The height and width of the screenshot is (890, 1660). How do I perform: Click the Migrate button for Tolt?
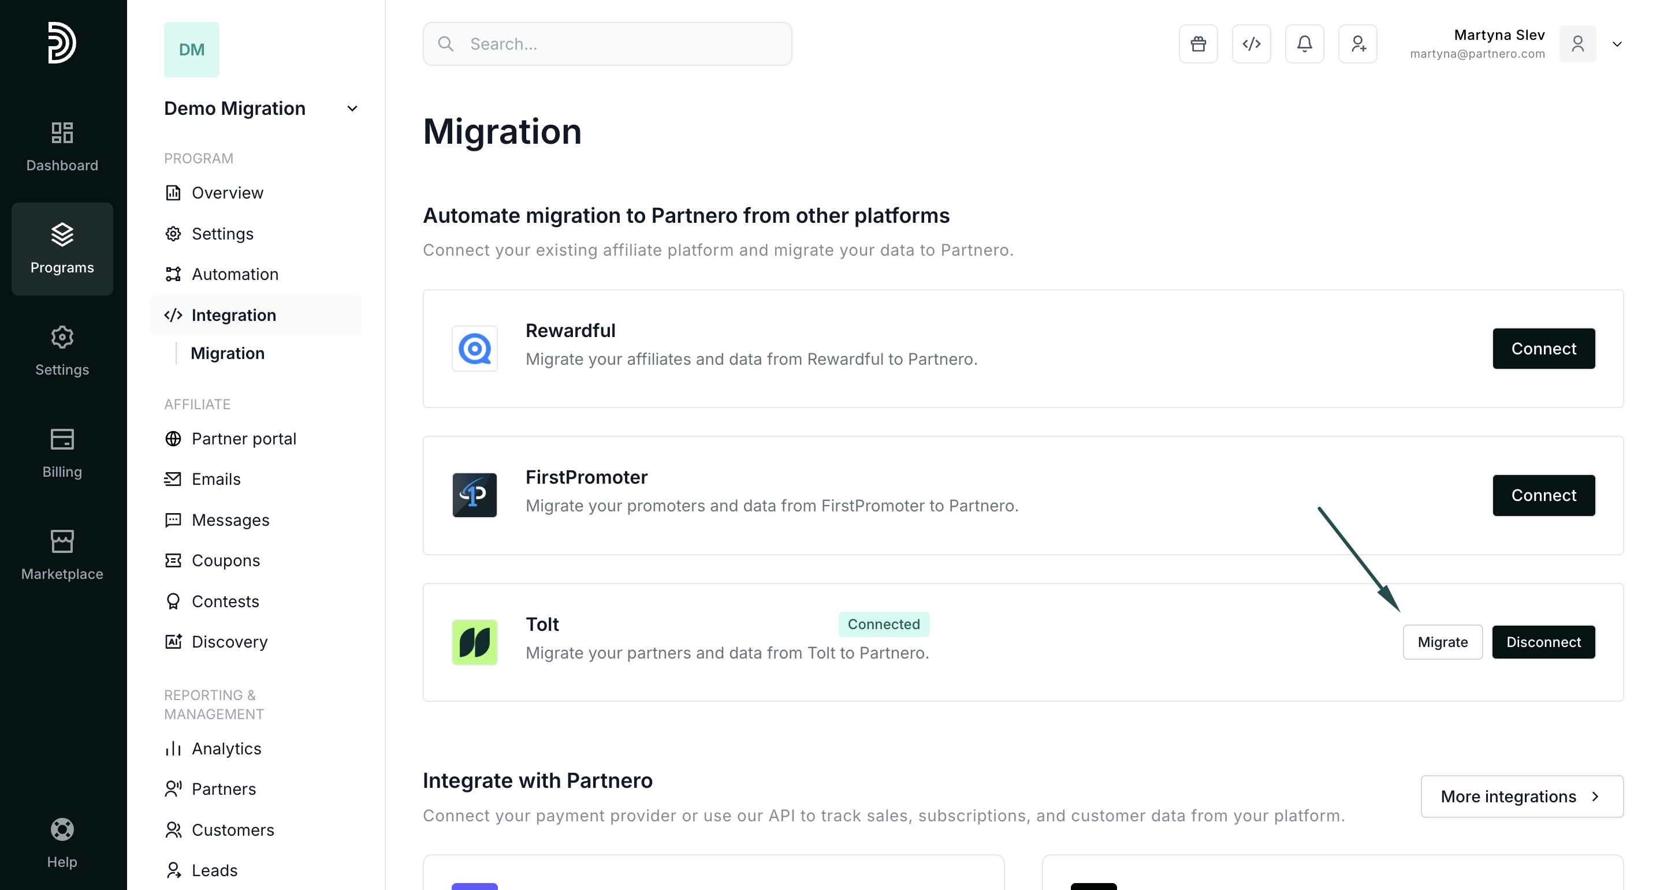tap(1442, 641)
